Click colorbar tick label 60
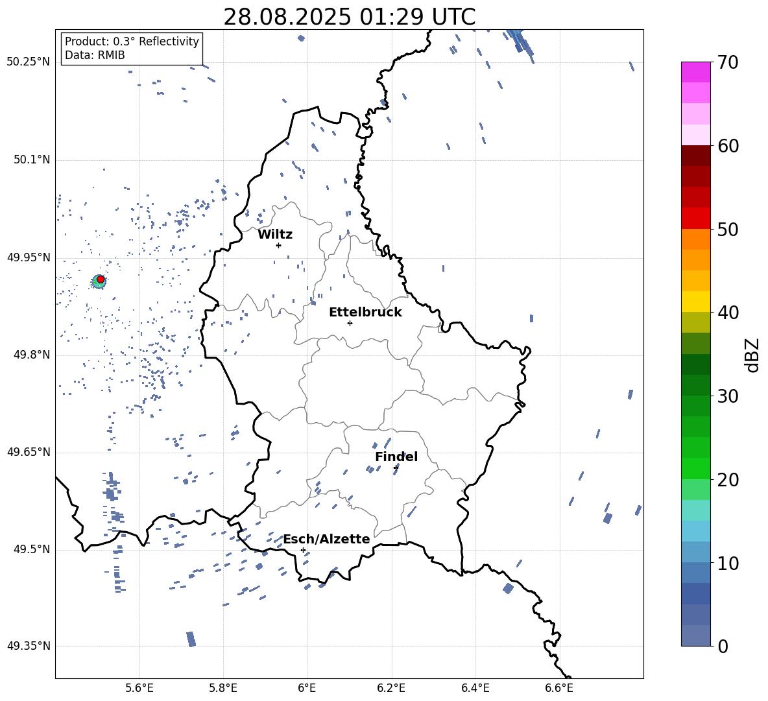This screenshot has width=768, height=701. tap(728, 146)
